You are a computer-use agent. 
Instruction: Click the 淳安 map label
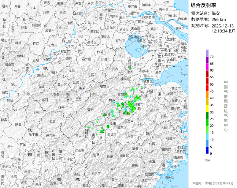click(90, 110)
